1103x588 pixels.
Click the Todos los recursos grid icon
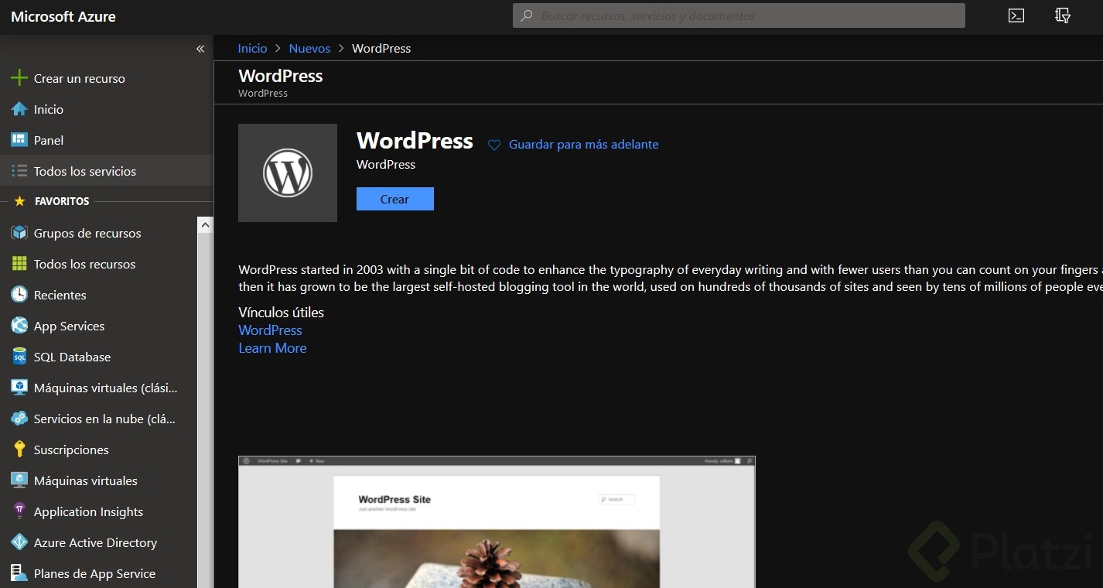coord(19,264)
